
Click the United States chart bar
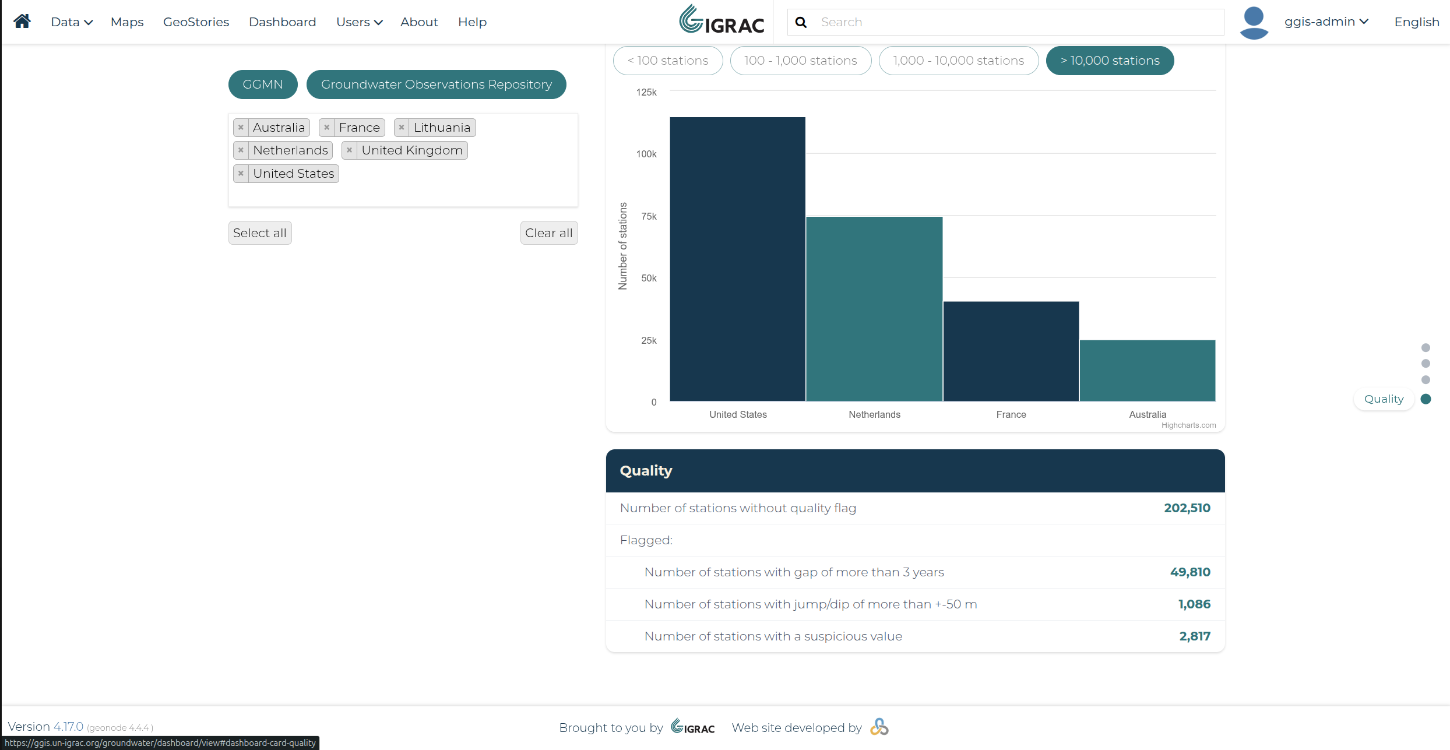[x=738, y=259]
